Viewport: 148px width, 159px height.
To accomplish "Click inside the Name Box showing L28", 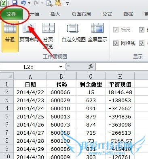I will (x=28, y=67).
